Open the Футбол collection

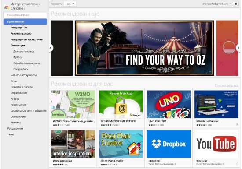pyautogui.click(x=18, y=57)
